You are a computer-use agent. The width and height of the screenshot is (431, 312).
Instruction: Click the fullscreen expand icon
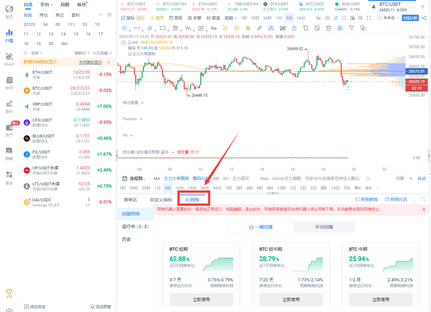(369, 18)
